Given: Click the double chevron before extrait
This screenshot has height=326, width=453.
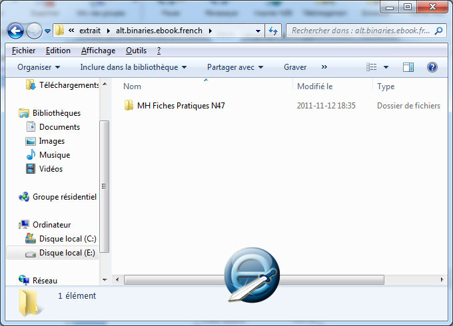Looking at the screenshot, I should pos(71,31).
